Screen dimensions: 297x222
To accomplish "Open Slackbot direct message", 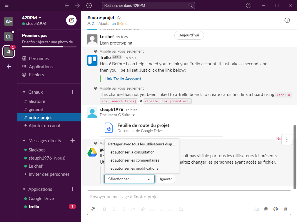I will [49, 150].
